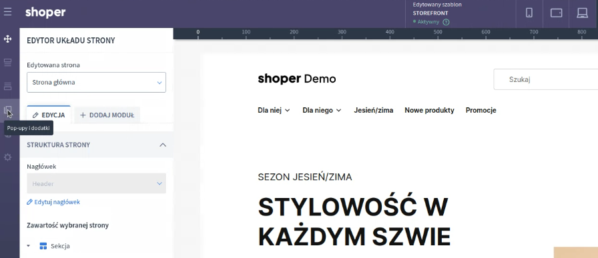Click the Szukaj search field

546,79
